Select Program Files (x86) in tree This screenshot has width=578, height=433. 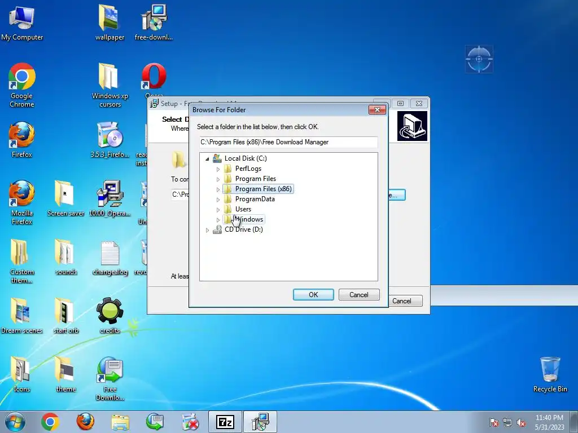tap(263, 189)
